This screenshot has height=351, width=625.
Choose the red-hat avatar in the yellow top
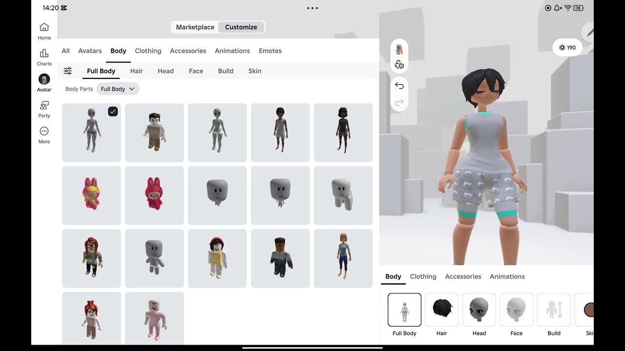[x=217, y=258]
